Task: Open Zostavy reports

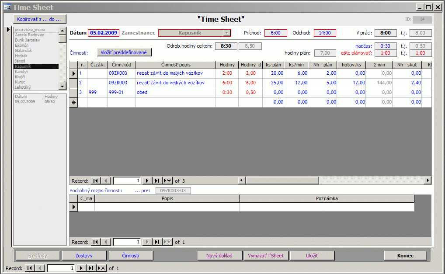Action: (x=84, y=256)
